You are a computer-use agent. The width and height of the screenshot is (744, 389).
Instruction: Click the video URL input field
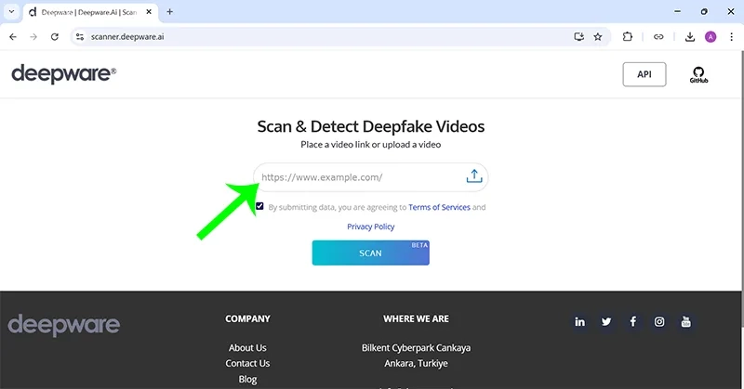coord(358,176)
